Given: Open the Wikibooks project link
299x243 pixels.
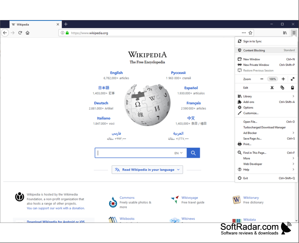Looking at the screenshot, I should click(x=127, y=219).
